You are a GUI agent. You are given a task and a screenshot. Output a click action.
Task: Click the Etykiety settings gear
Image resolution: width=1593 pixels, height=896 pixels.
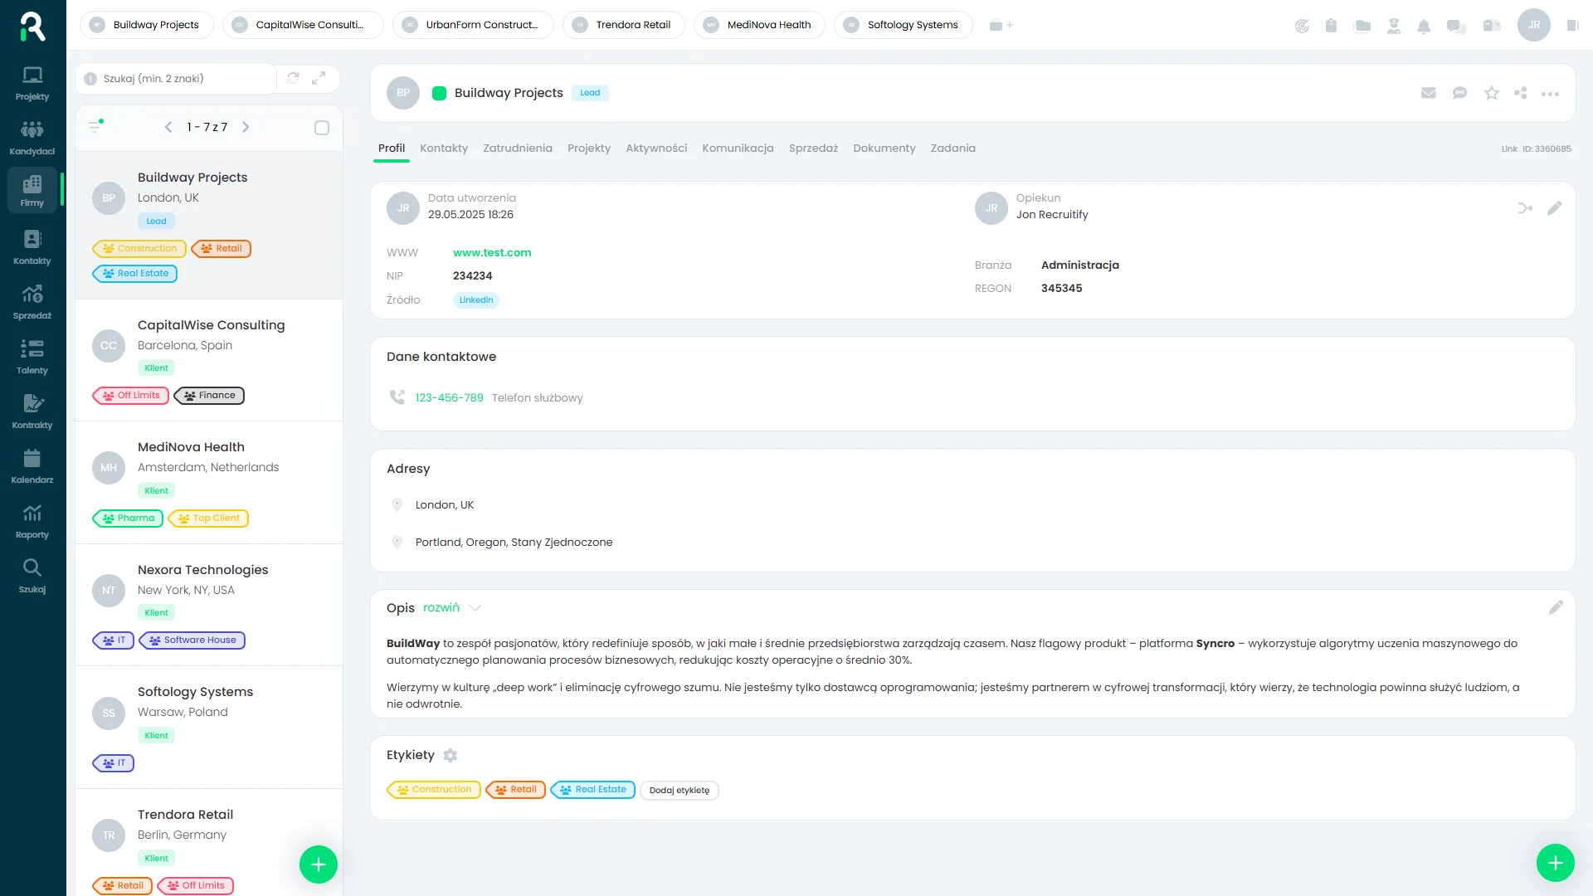pyautogui.click(x=451, y=756)
